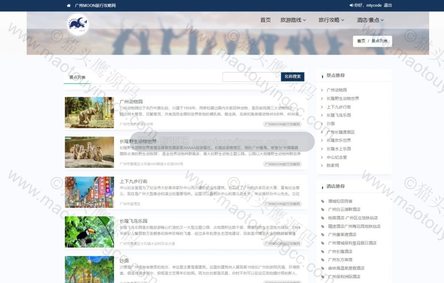Viewport: 444px width, 283px height.
Task: Click chevron icon beside 长隆水上乐园
Action: [x=322, y=149]
